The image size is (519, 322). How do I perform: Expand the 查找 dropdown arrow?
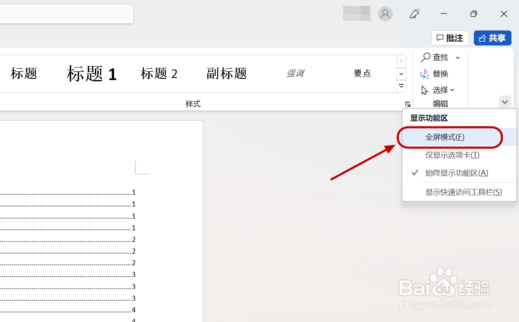(x=457, y=58)
